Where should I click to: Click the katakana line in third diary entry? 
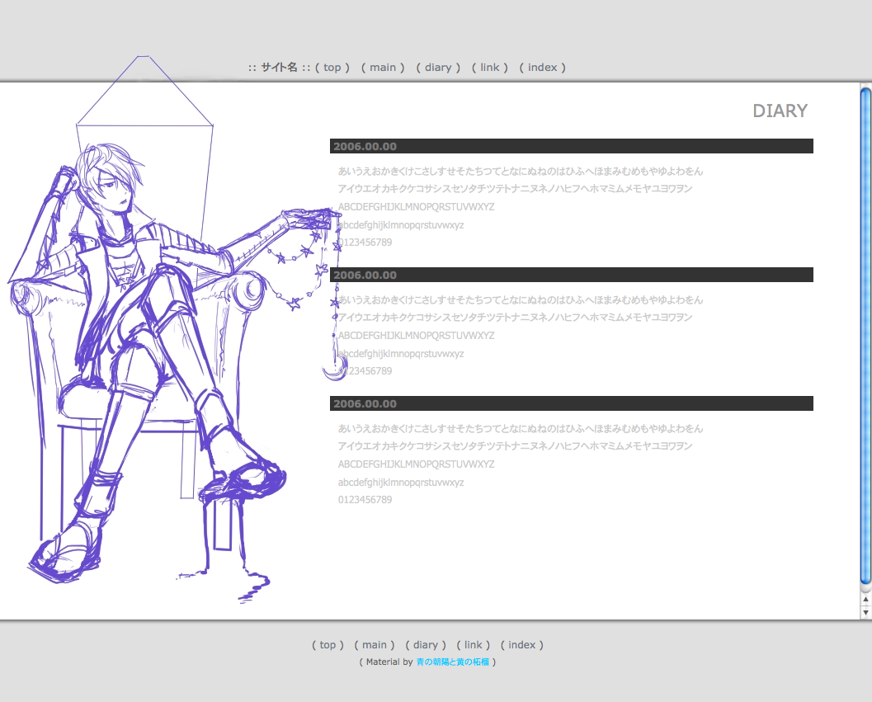point(515,446)
